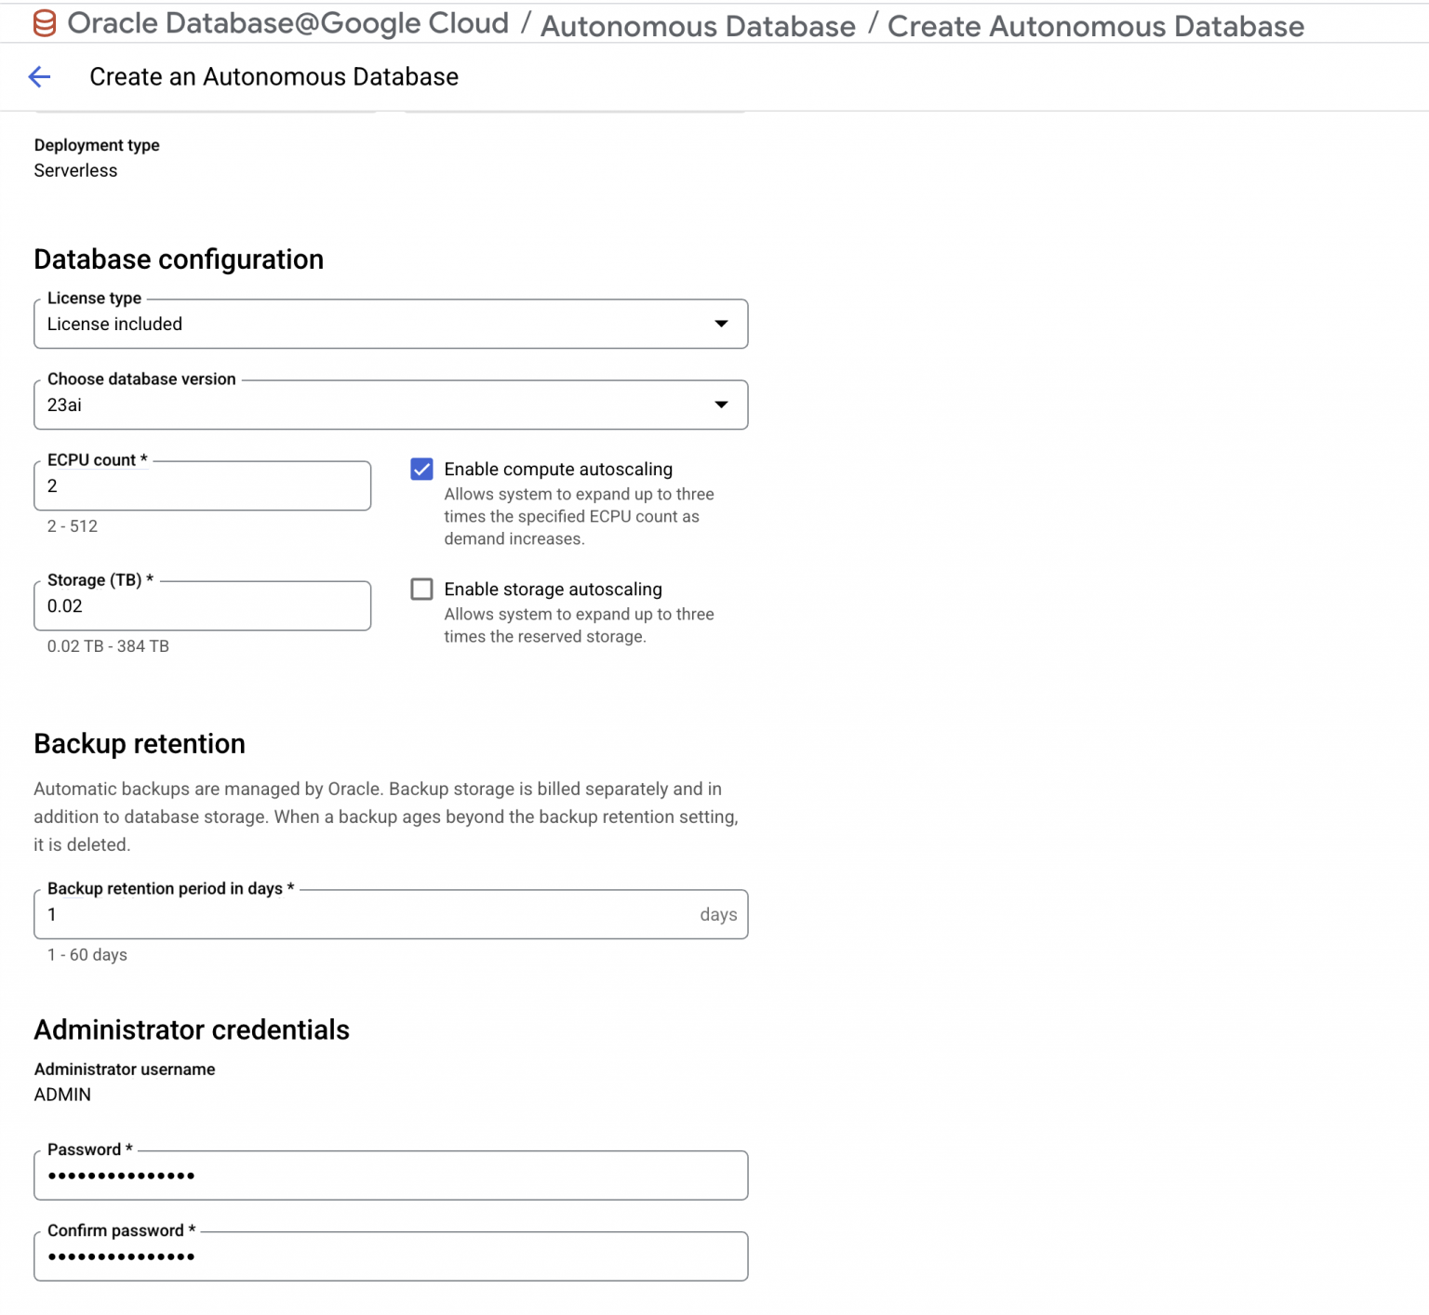Enable storage autoscaling
The image size is (1429, 1315).
pos(421,589)
